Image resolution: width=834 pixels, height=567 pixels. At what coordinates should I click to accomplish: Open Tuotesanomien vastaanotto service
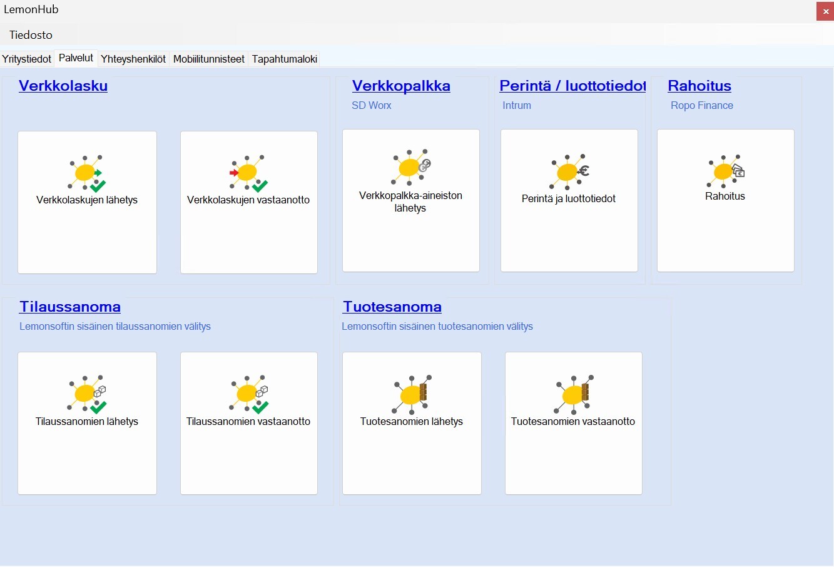click(x=573, y=422)
